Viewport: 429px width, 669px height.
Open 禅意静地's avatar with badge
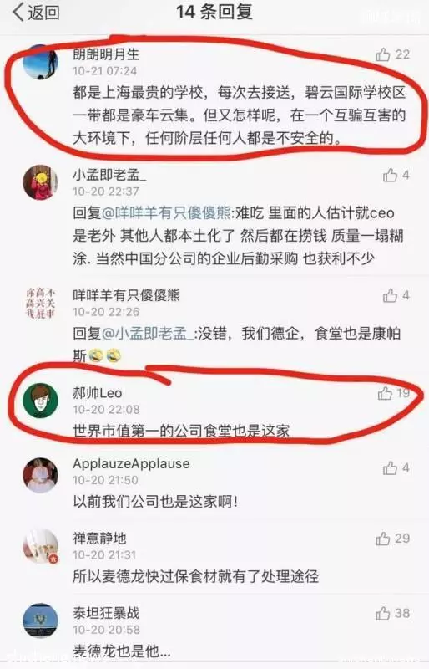point(40,547)
